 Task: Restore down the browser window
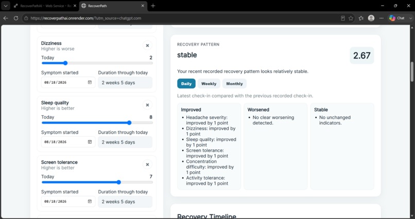pos(395,6)
